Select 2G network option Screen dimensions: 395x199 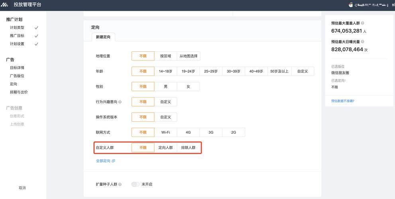pyautogui.click(x=234, y=132)
